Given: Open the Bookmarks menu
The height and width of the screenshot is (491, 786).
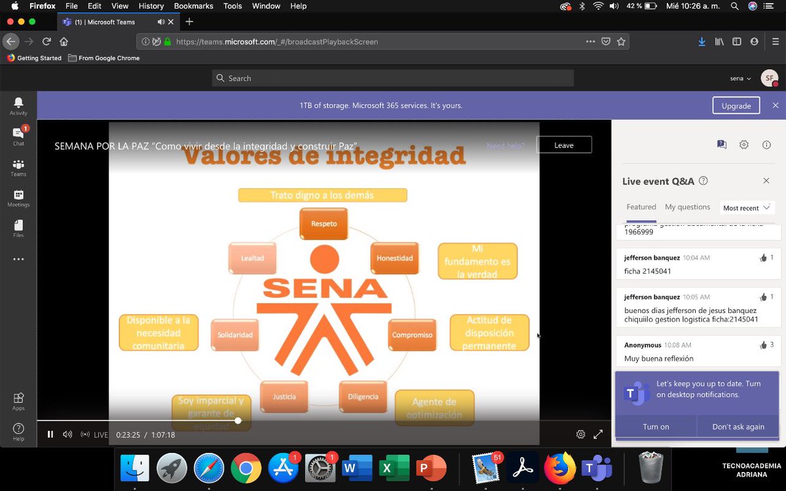Looking at the screenshot, I should click(x=193, y=6).
